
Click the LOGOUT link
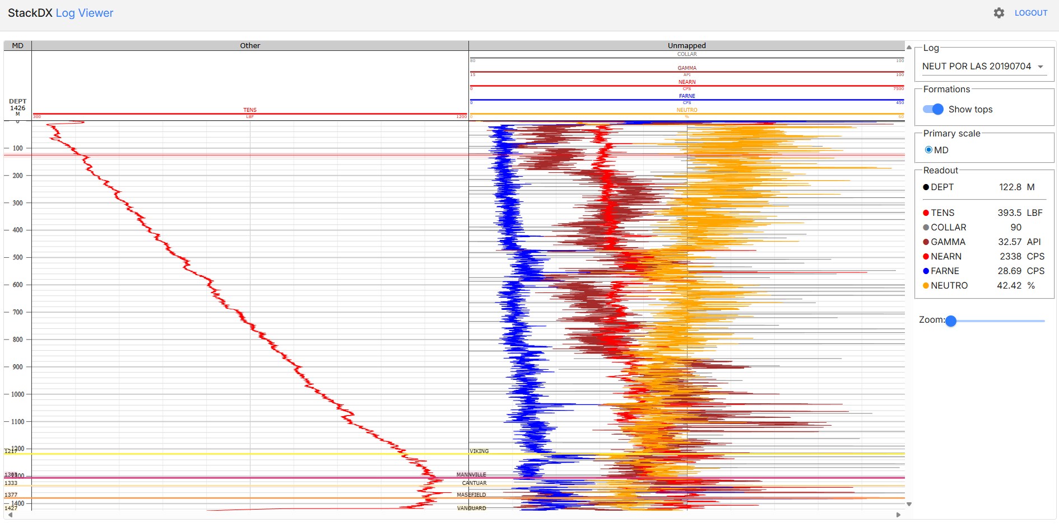coord(1030,13)
